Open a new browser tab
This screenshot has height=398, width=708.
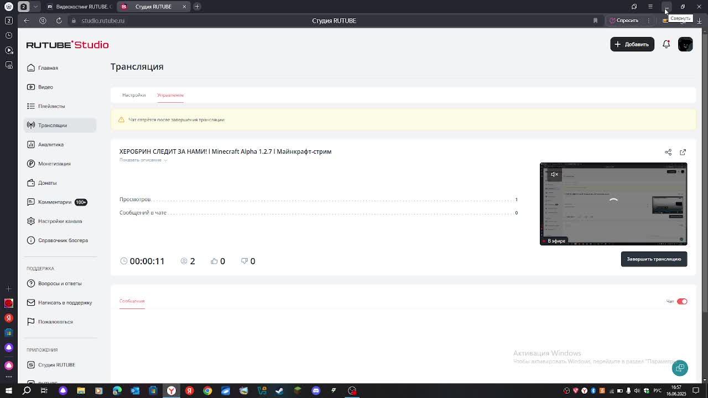click(x=197, y=7)
